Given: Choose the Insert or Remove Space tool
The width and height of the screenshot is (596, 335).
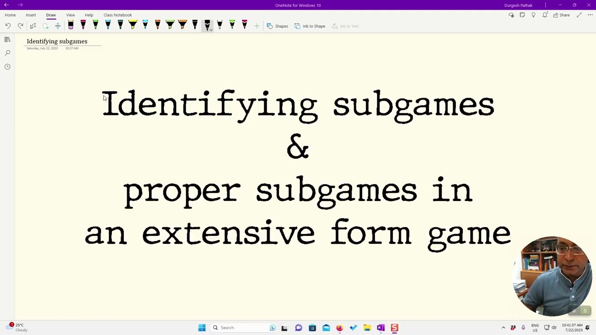Looking at the screenshot, I should point(58,26).
